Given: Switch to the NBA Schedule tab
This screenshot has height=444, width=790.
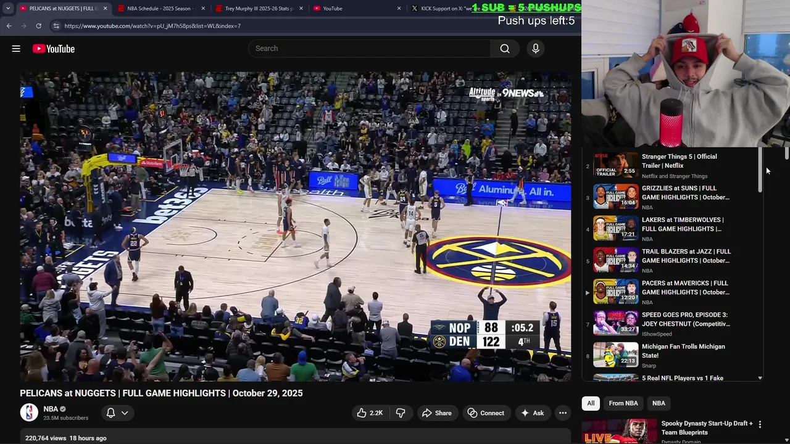Looking at the screenshot, I should click(x=159, y=9).
